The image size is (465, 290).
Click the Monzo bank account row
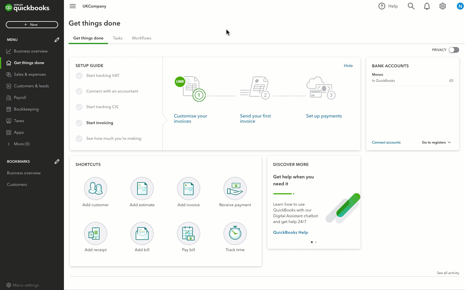[x=413, y=78]
